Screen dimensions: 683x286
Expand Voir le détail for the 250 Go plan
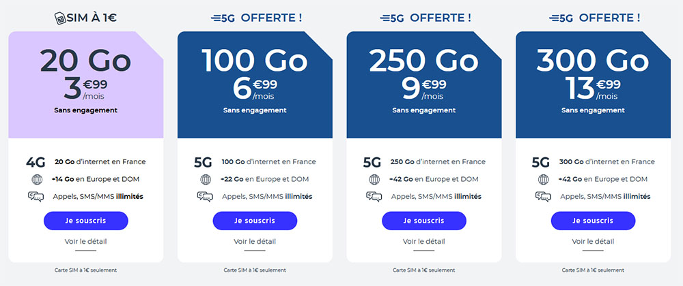[x=424, y=241]
